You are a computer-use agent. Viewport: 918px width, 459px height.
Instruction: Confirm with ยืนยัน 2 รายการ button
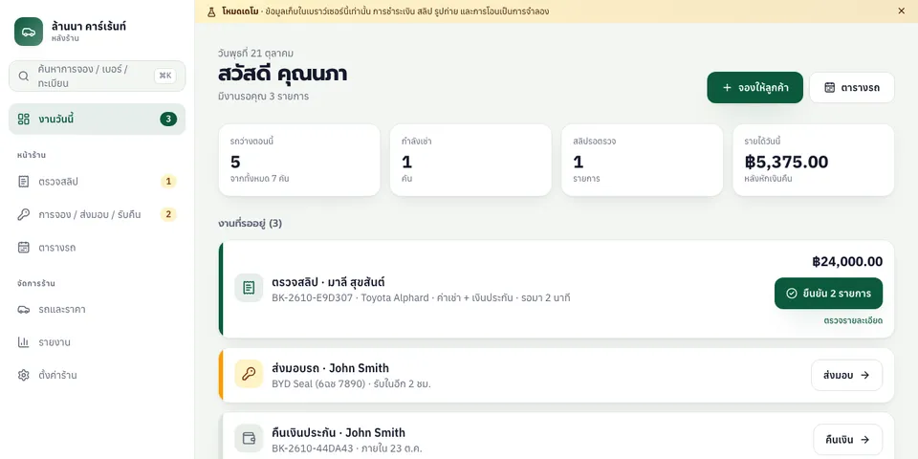coord(828,294)
